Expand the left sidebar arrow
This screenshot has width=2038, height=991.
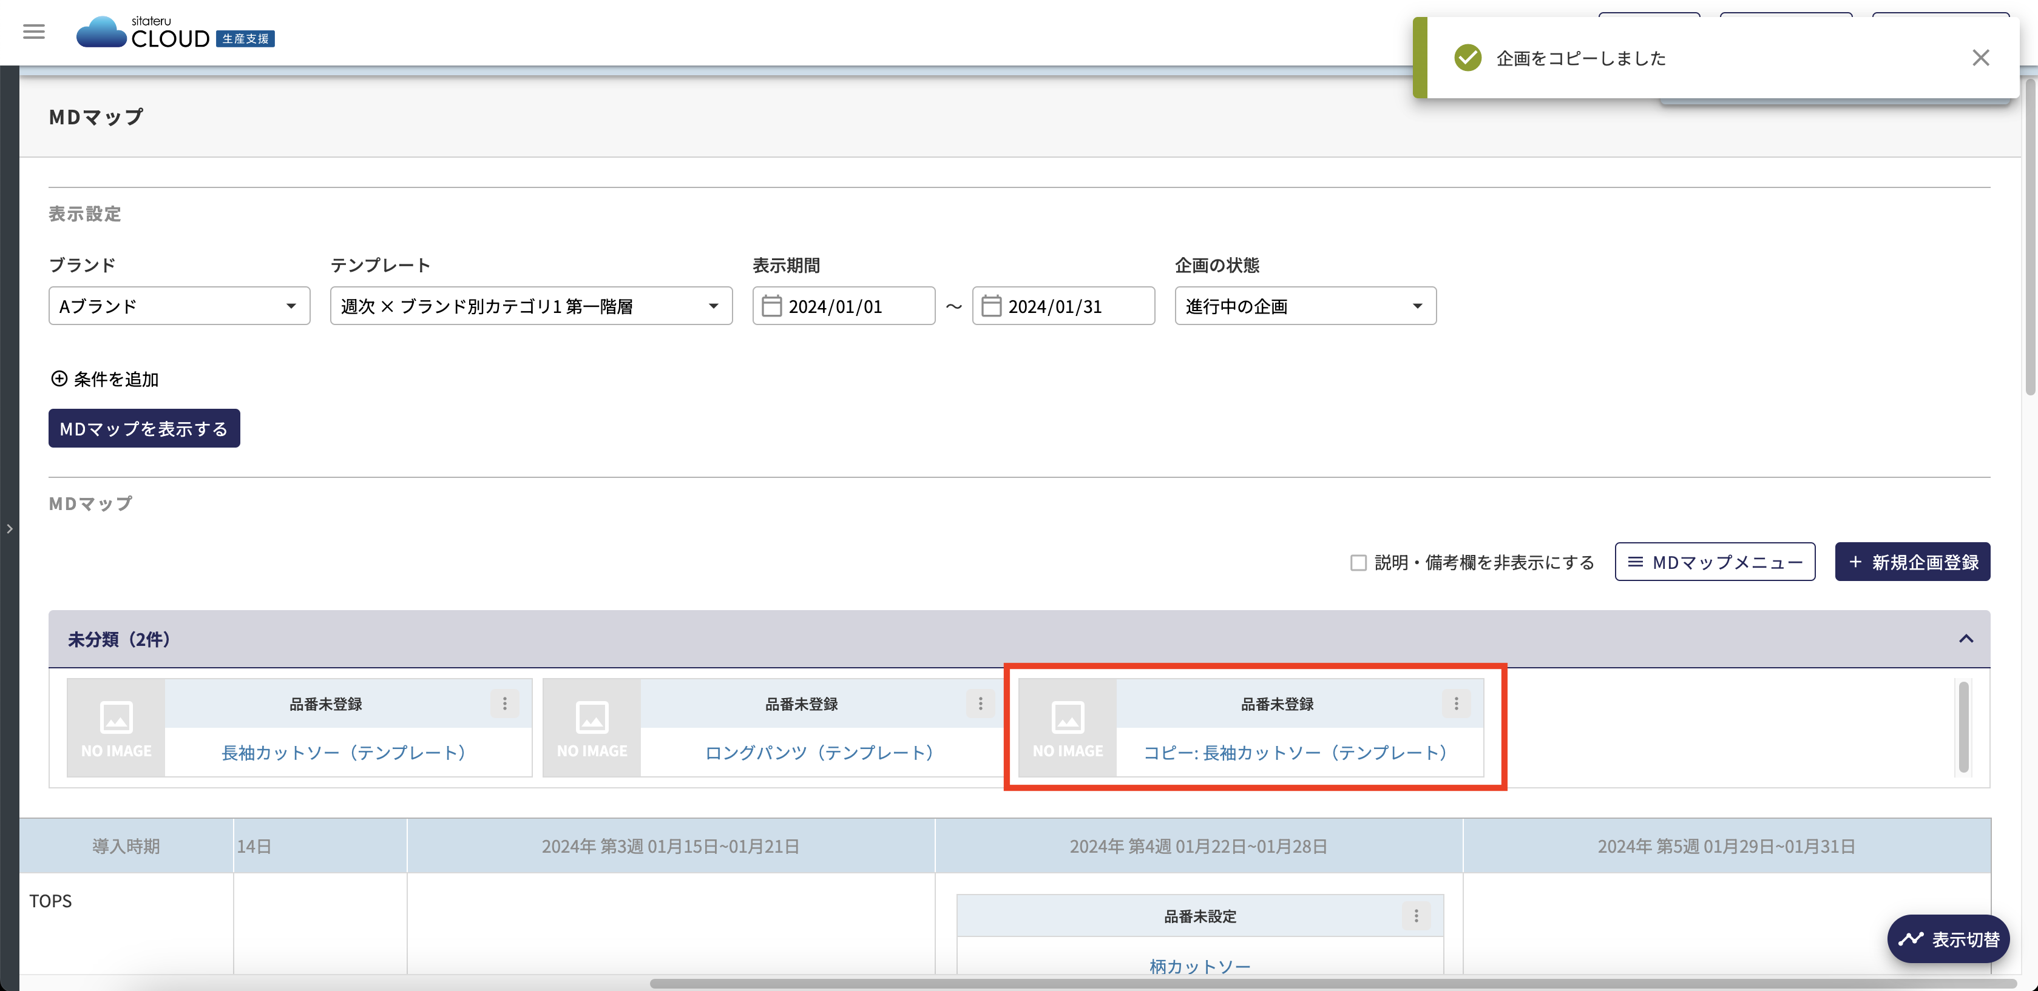point(10,529)
